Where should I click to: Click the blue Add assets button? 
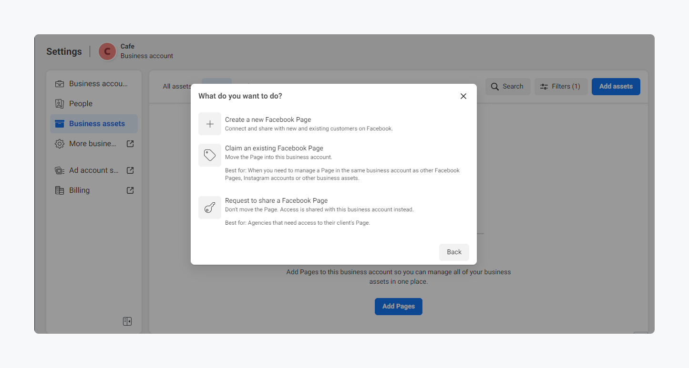[616, 87]
